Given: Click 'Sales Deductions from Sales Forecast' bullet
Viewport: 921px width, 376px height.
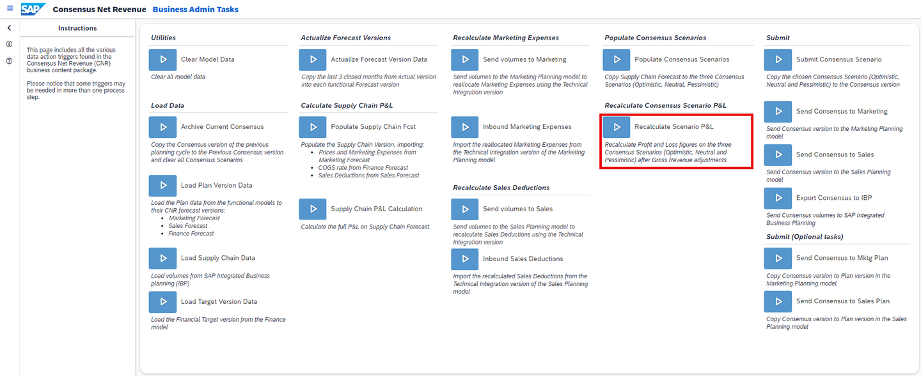Looking at the screenshot, I should coord(369,176).
